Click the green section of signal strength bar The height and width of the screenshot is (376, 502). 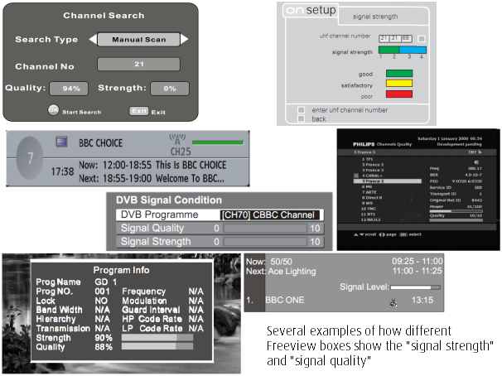389,50
